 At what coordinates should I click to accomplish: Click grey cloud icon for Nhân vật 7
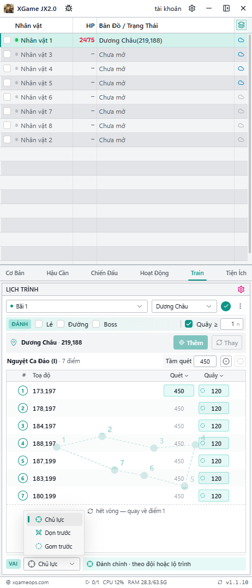point(241,112)
